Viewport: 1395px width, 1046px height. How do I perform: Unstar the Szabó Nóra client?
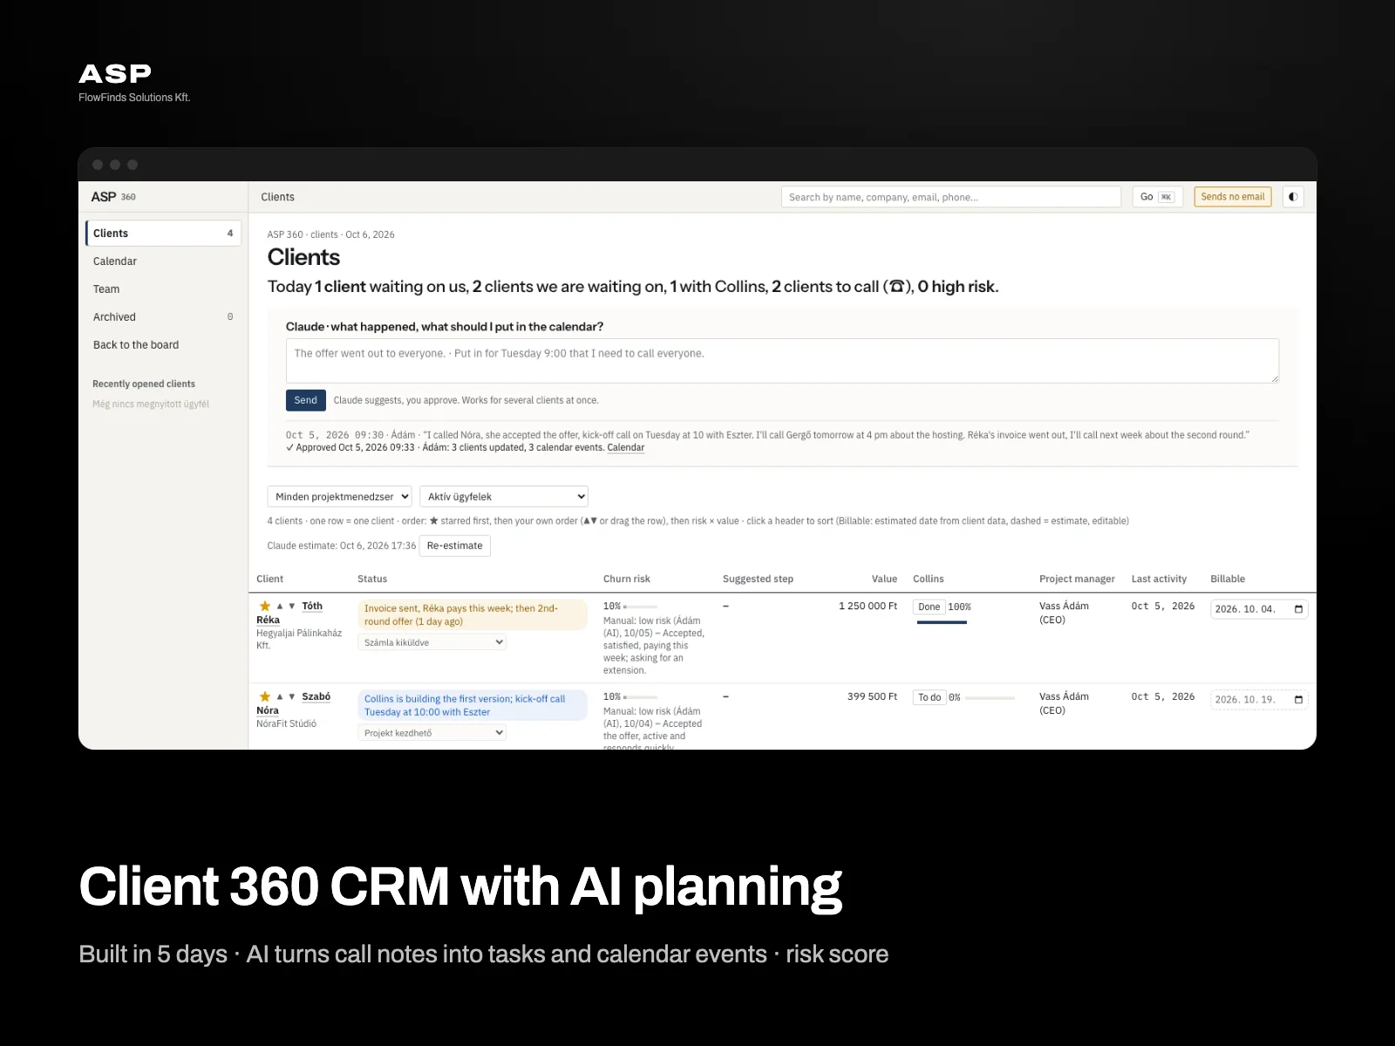point(265,696)
